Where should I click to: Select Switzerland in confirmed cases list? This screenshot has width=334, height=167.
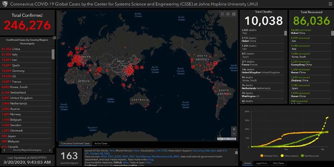26,93
